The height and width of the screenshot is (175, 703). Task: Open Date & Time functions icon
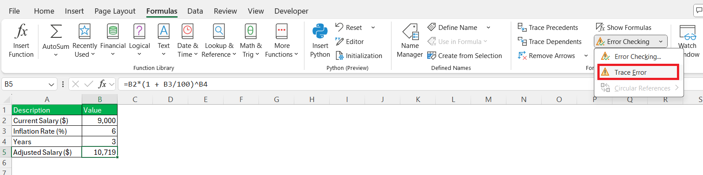[x=188, y=32]
